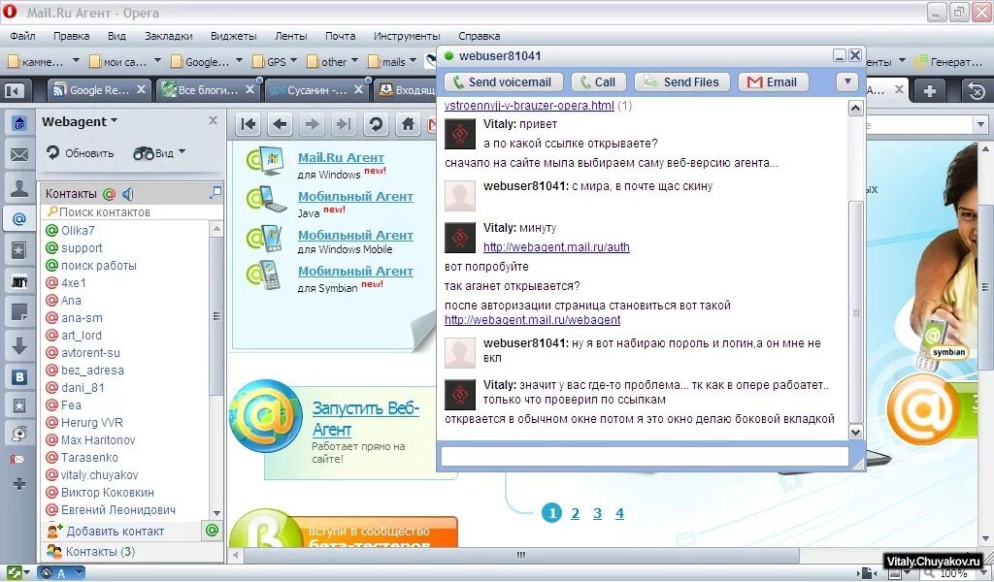Open Запустить Веб-Агент link

365,419
